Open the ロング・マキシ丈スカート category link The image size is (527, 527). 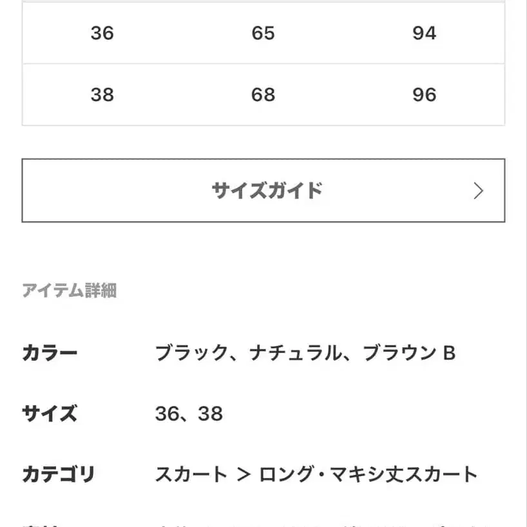click(369, 475)
